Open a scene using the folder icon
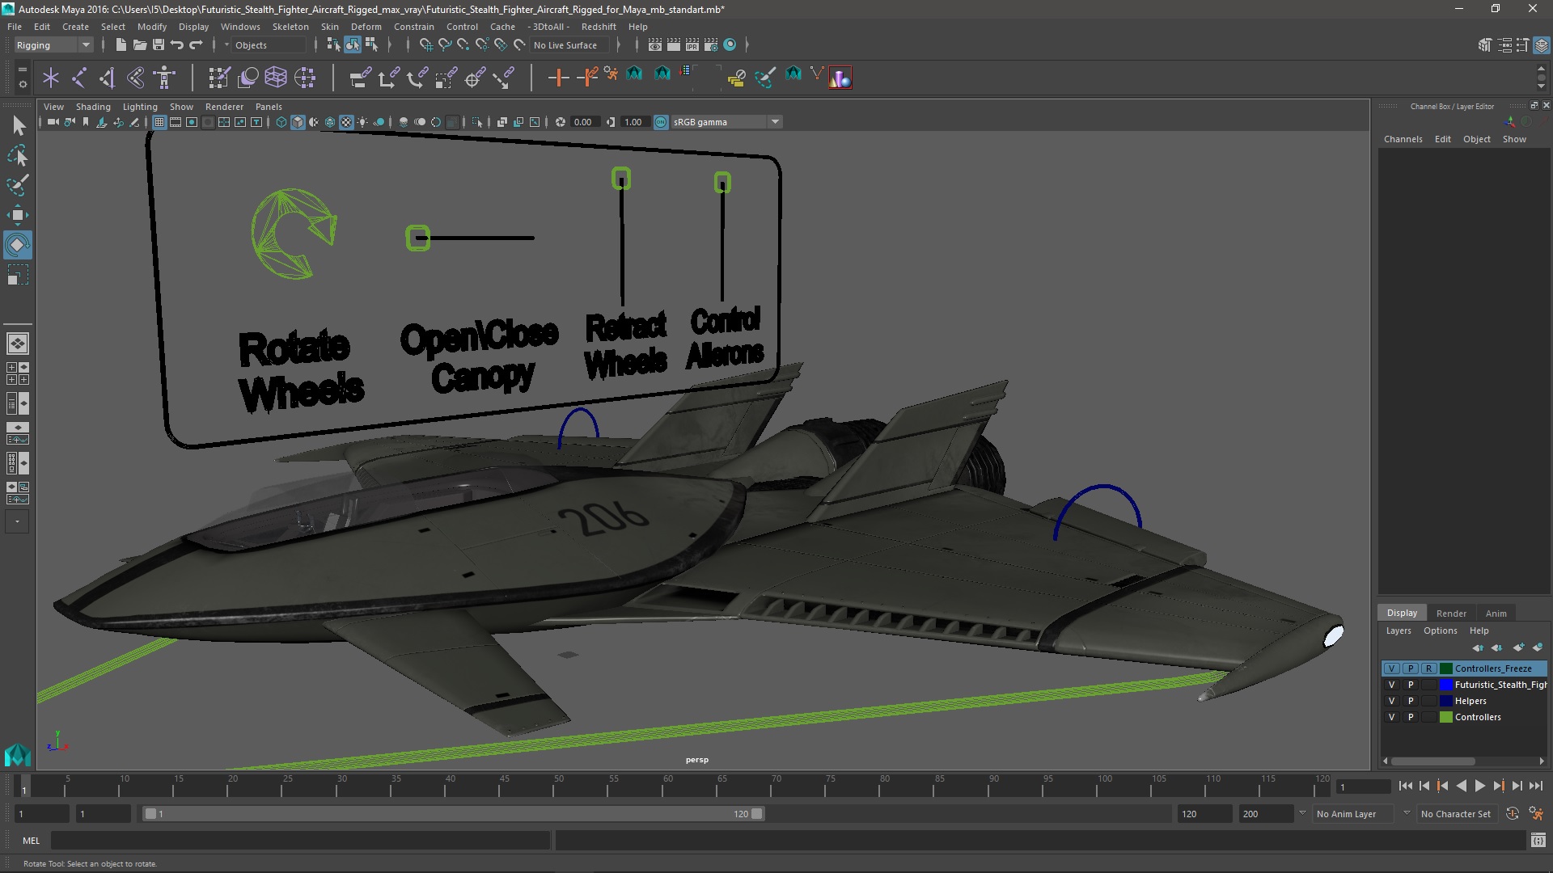Viewport: 1553px width, 873px height. (139, 45)
